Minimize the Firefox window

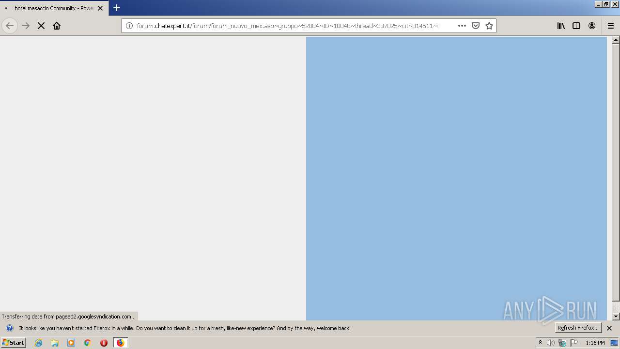coord(598,4)
